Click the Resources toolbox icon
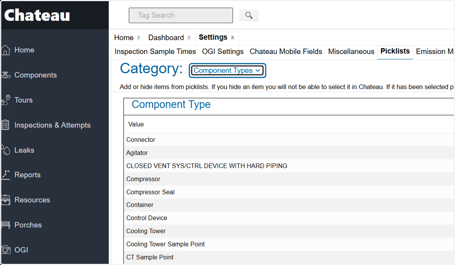This screenshot has height=265, width=455. [x=5, y=200]
